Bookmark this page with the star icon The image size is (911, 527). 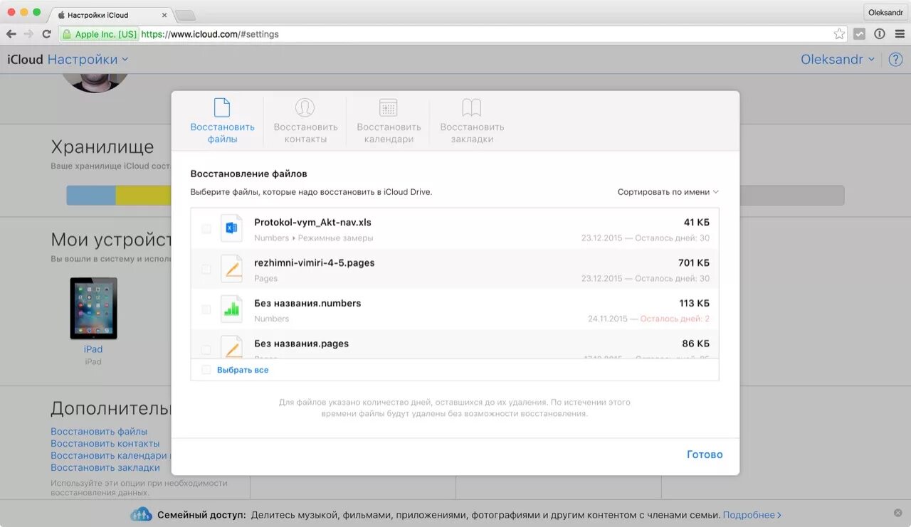click(x=839, y=33)
